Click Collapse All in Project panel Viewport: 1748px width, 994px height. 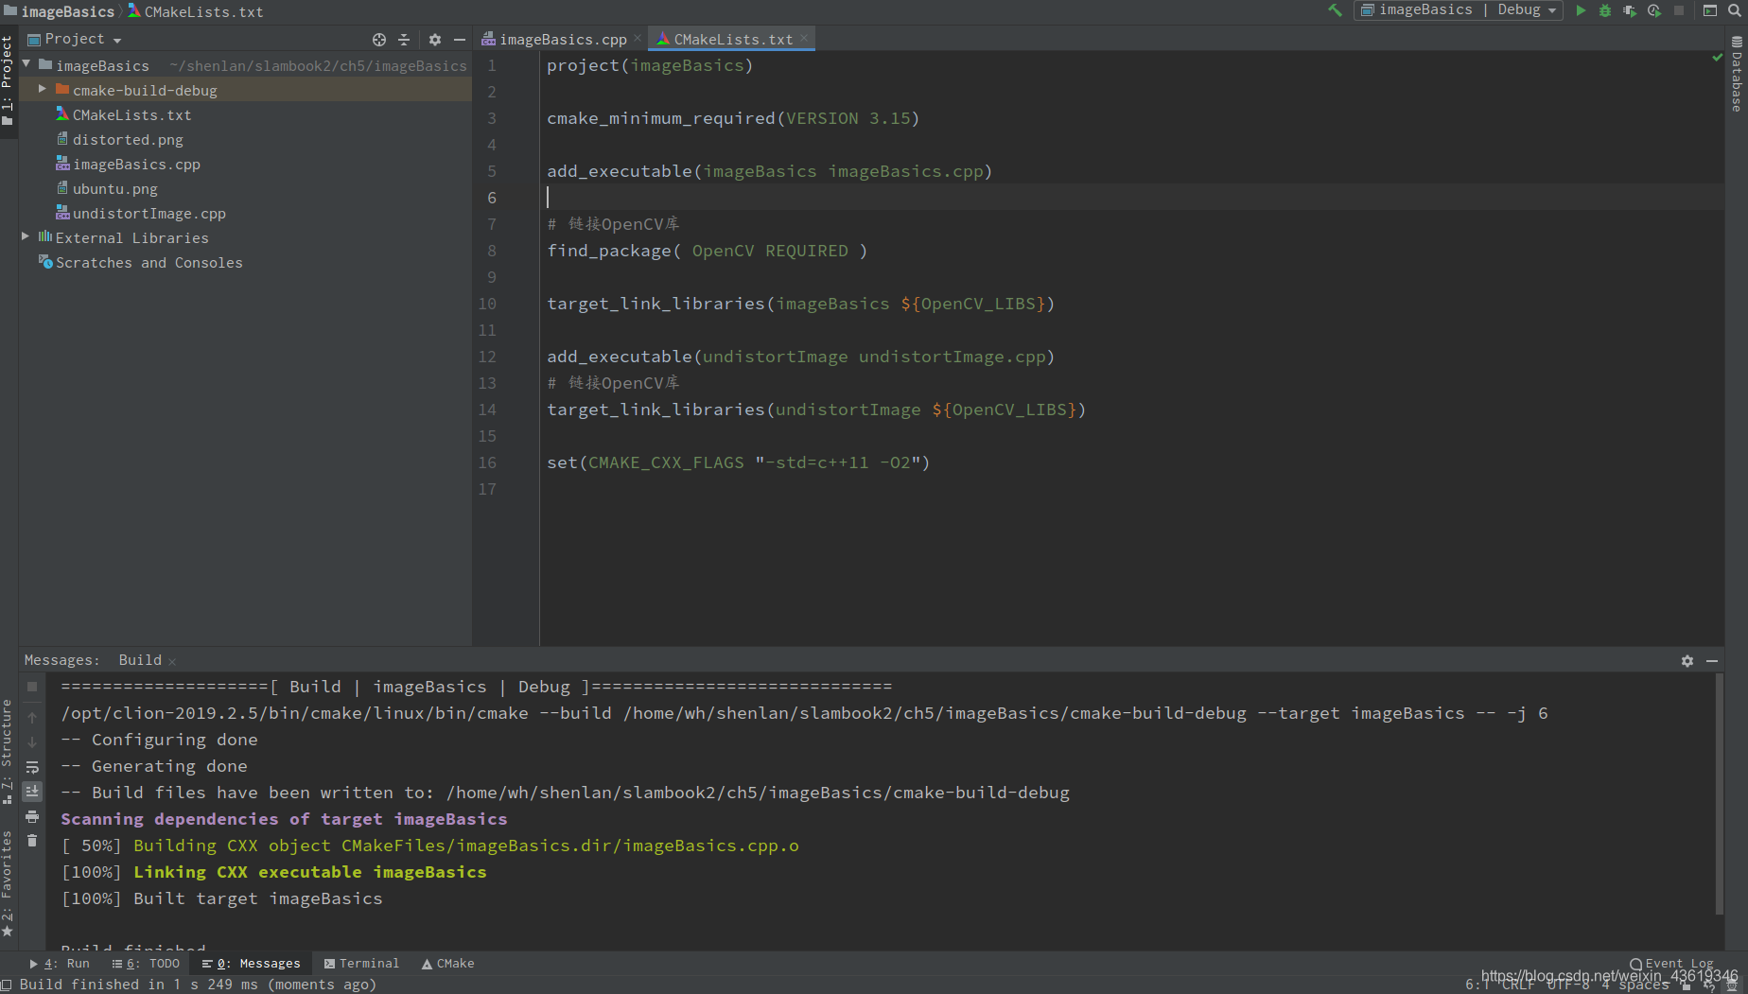click(404, 40)
